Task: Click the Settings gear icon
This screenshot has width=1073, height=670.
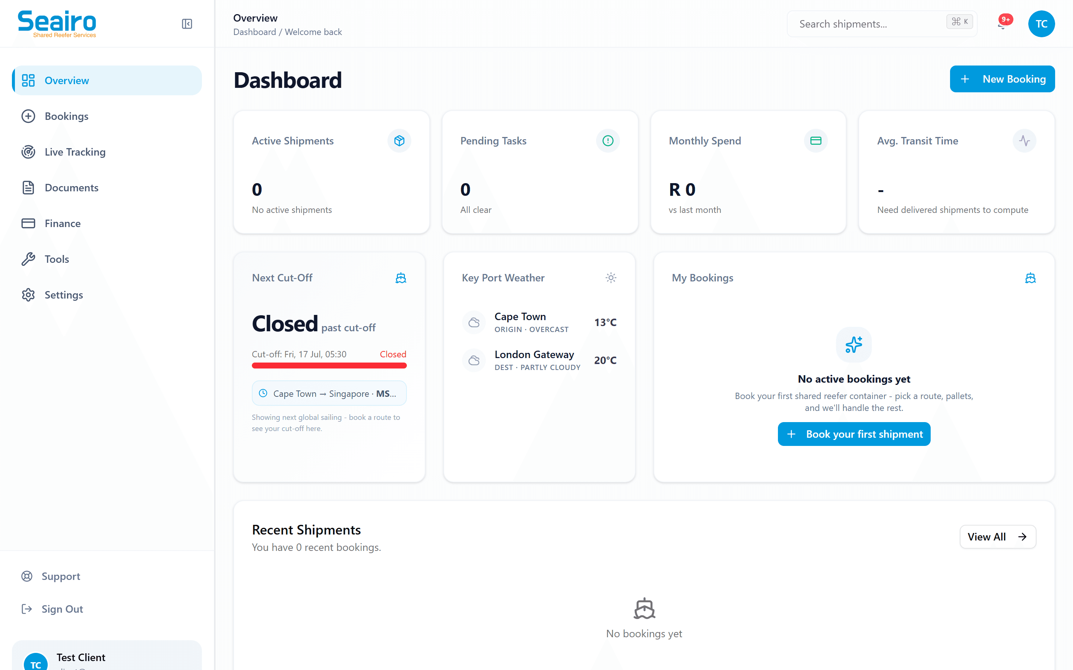Action: [28, 295]
